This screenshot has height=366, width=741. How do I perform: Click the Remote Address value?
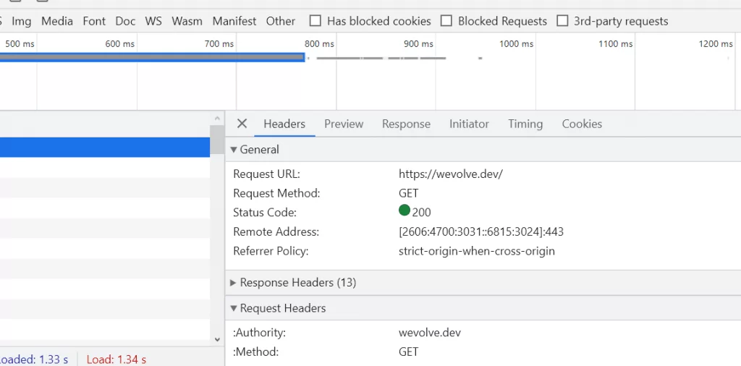481,232
